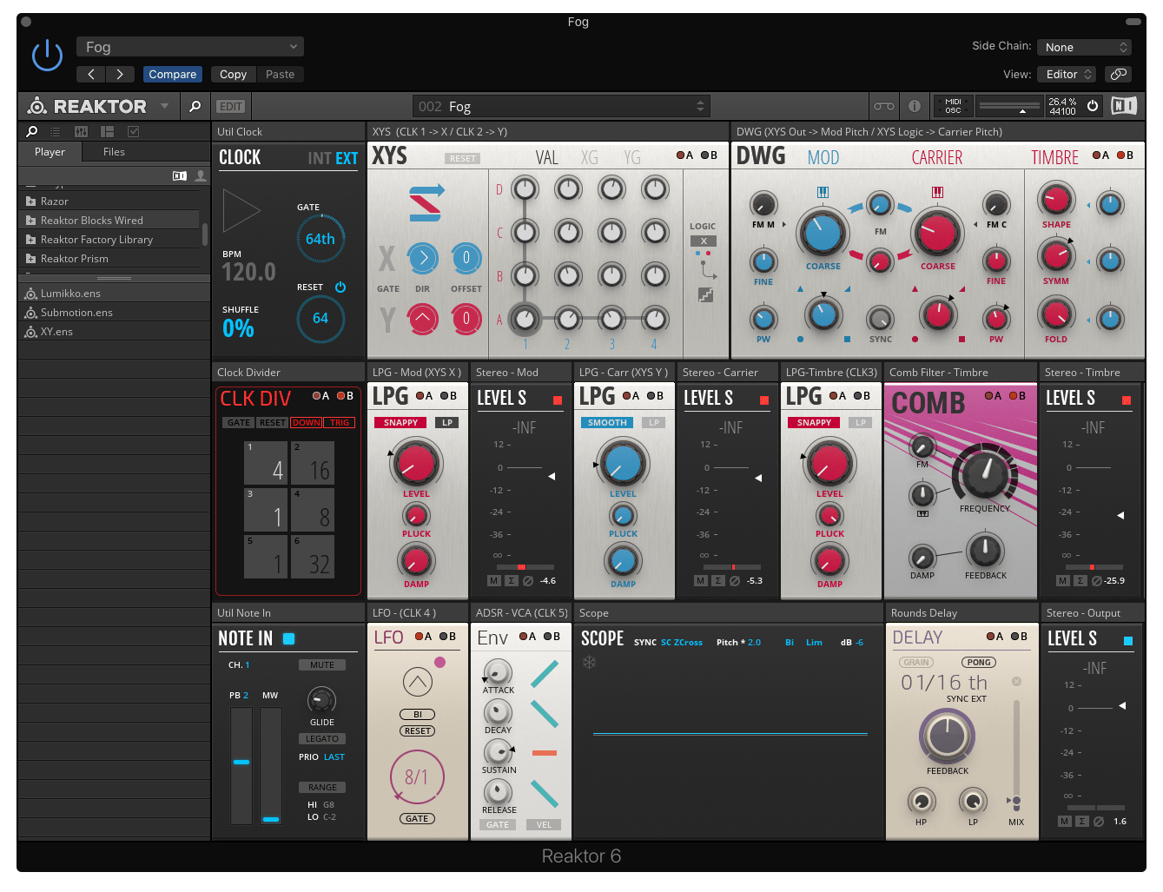Click the sidebar mixer bars icon
The height and width of the screenshot is (892, 1163).
82,131
